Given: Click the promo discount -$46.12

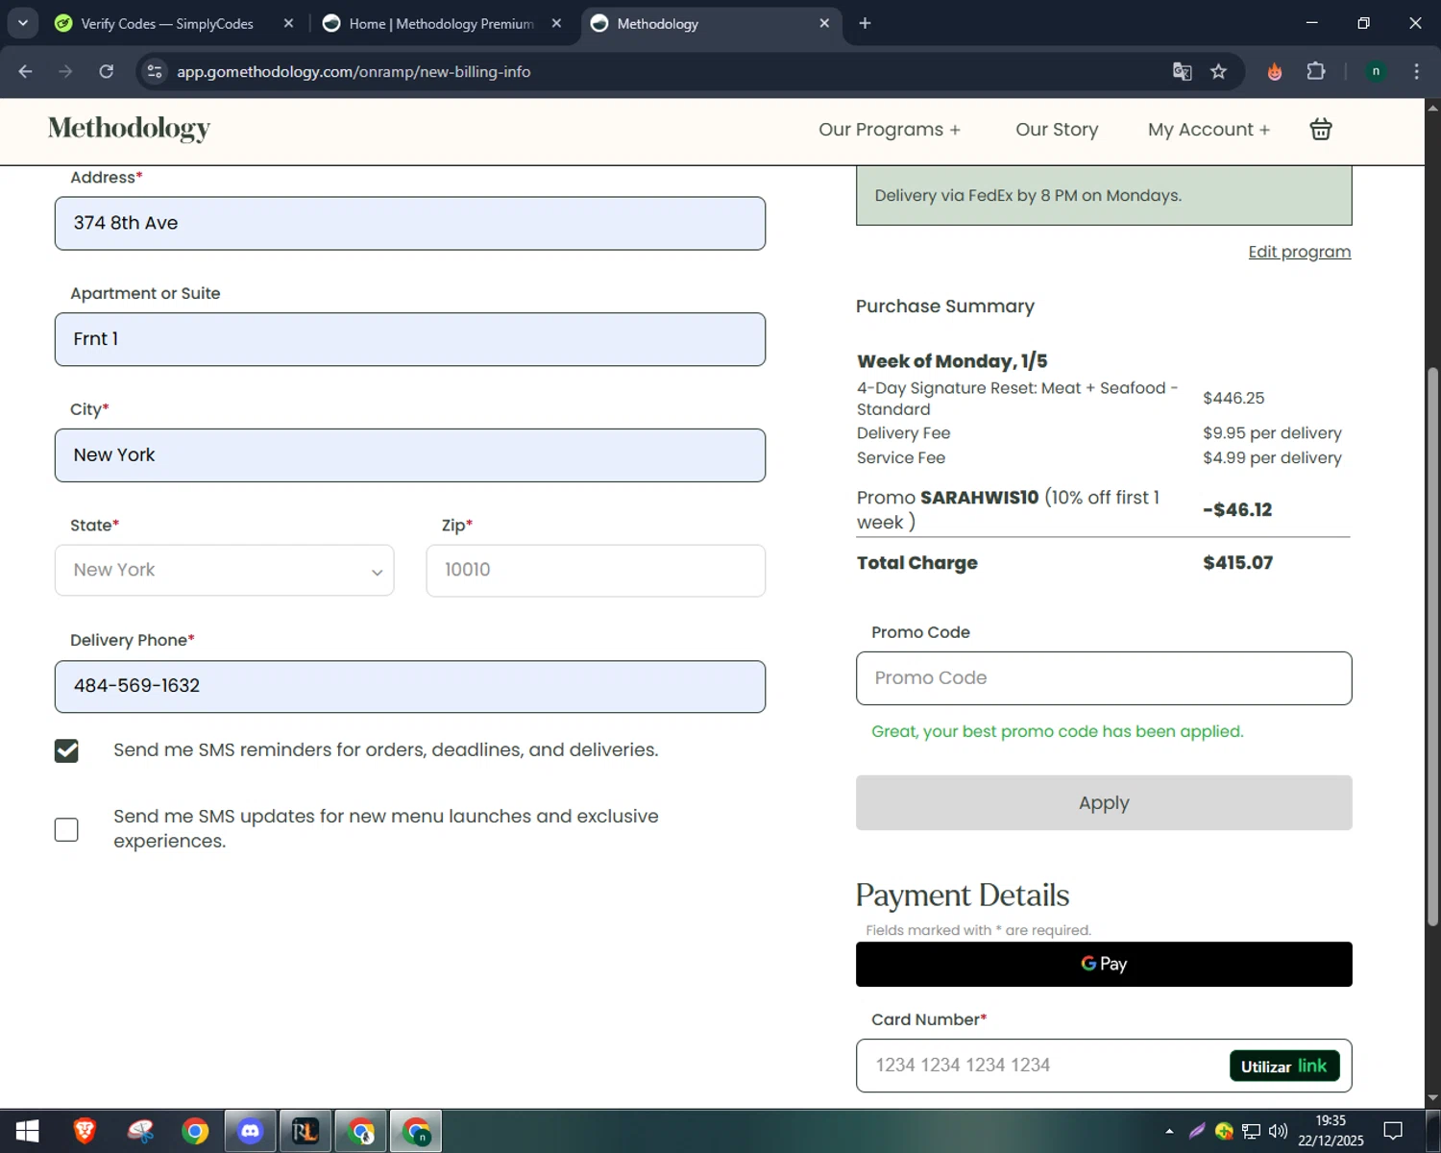Looking at the screenshot, I should [x=1237, y=510].
